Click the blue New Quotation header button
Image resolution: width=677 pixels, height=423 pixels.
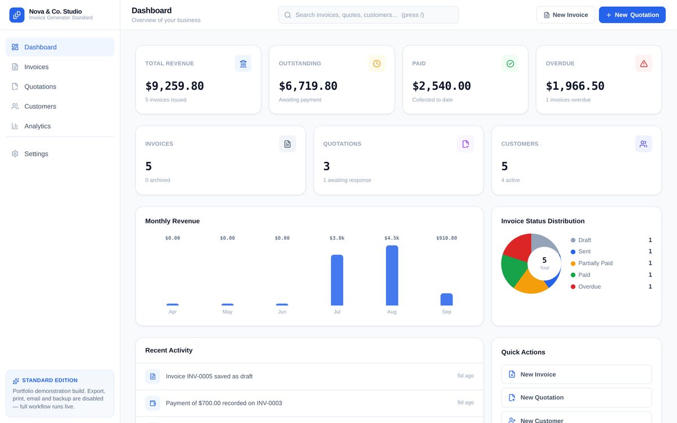632,15
